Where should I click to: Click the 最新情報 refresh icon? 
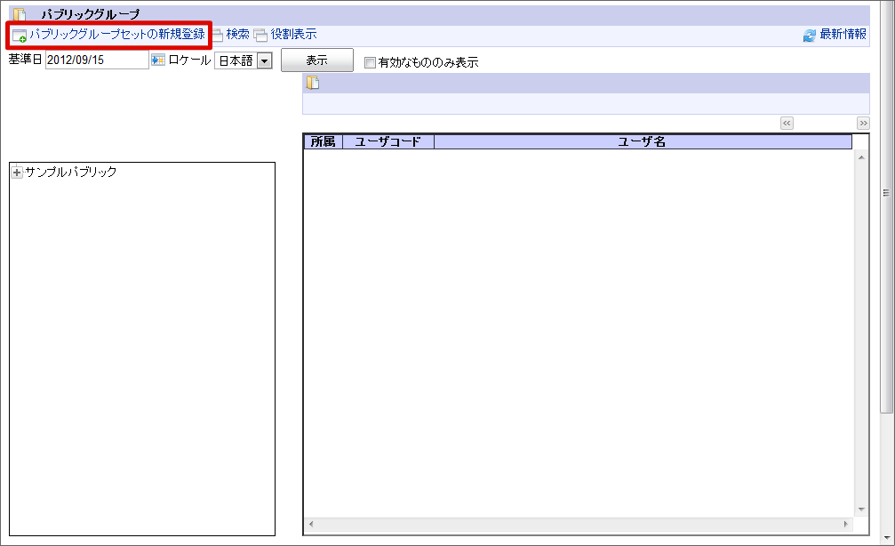pos(810,36)
